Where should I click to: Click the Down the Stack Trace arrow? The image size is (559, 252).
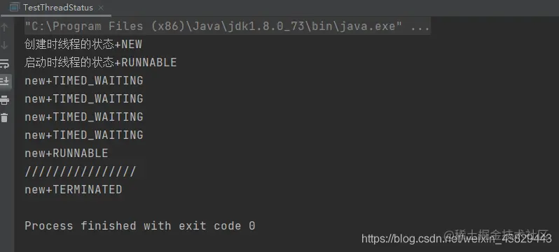(x=4, y=45)
